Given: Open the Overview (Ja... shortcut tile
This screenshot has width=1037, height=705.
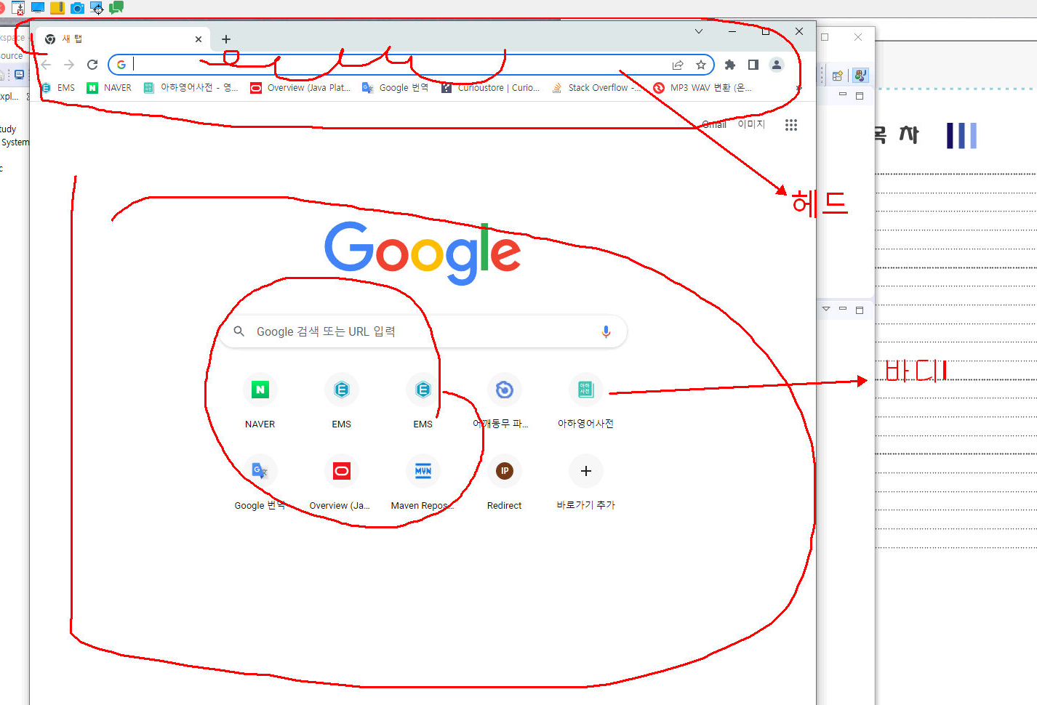Looking at the screenshot, I should [x=341, y=483].
